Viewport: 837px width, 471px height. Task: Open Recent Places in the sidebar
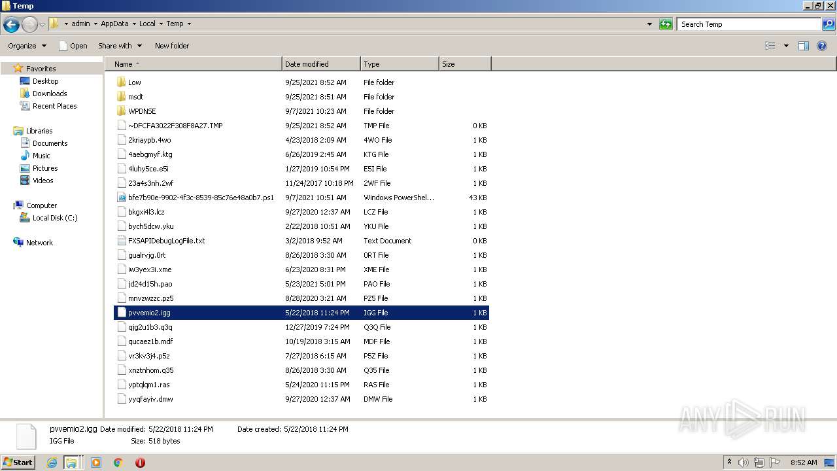click(x=54, y=106)
